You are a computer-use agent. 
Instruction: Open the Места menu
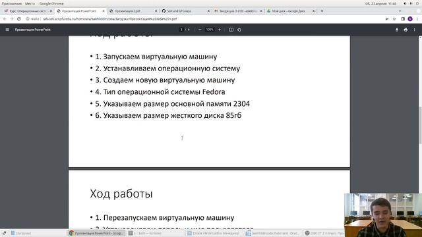coord(30,4)
